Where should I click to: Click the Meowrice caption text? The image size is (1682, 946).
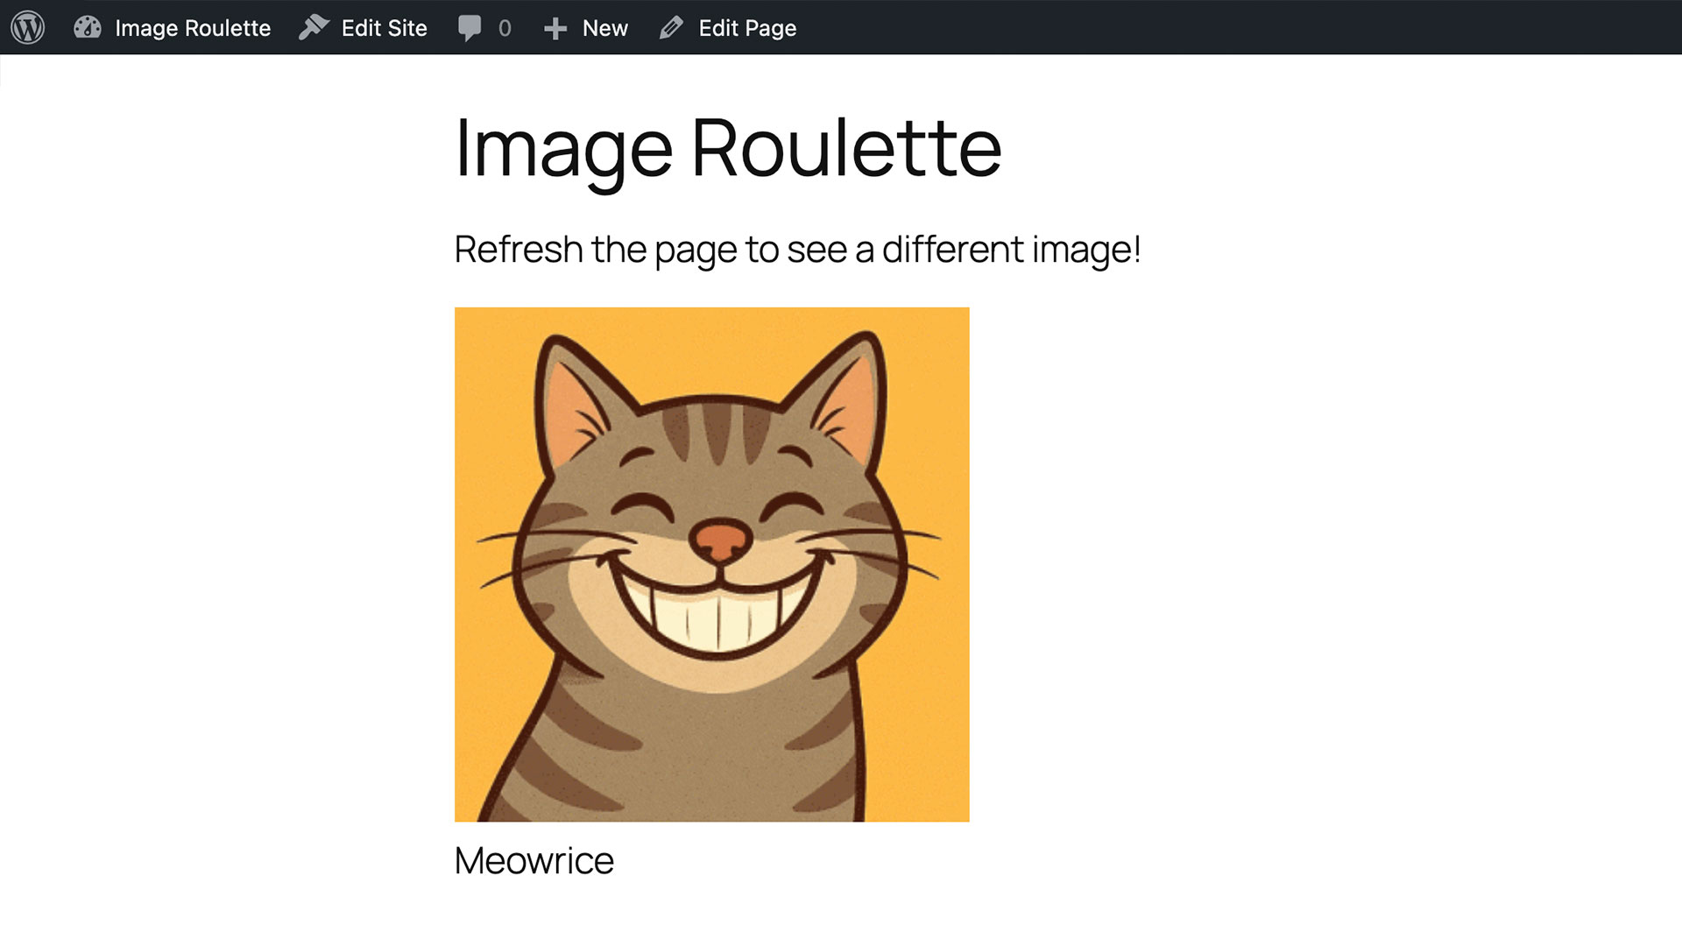(x=534, y=860)
